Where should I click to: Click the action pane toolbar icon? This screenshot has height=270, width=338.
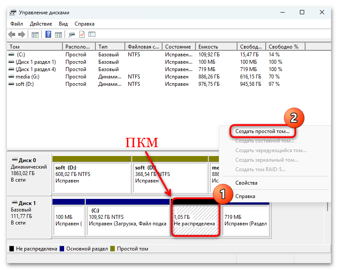[x=58, y=35]
